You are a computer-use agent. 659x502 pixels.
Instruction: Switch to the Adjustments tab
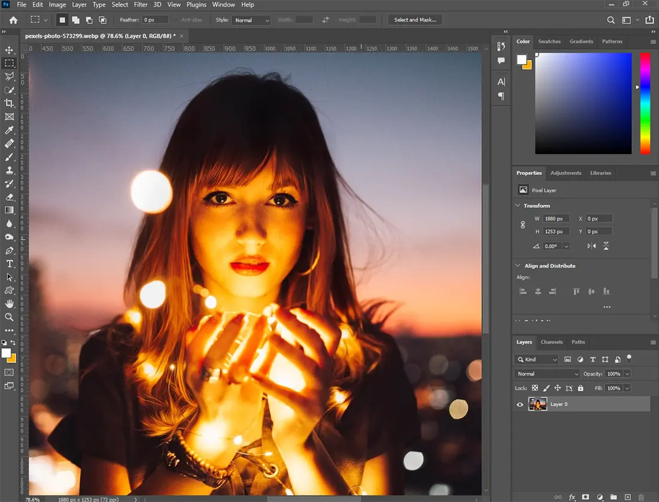[x=566, y=173]
